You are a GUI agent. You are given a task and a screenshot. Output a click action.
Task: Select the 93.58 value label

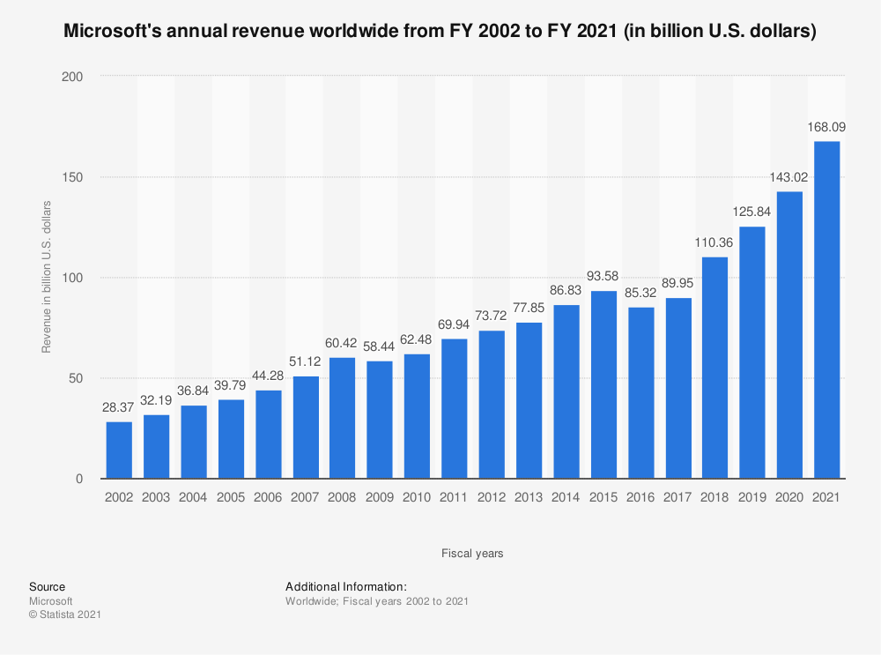click(603, 277)
